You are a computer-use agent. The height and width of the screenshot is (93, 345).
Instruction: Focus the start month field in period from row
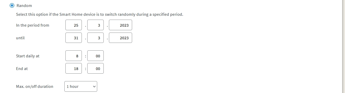pyautogui.click(x=95, y=25)
